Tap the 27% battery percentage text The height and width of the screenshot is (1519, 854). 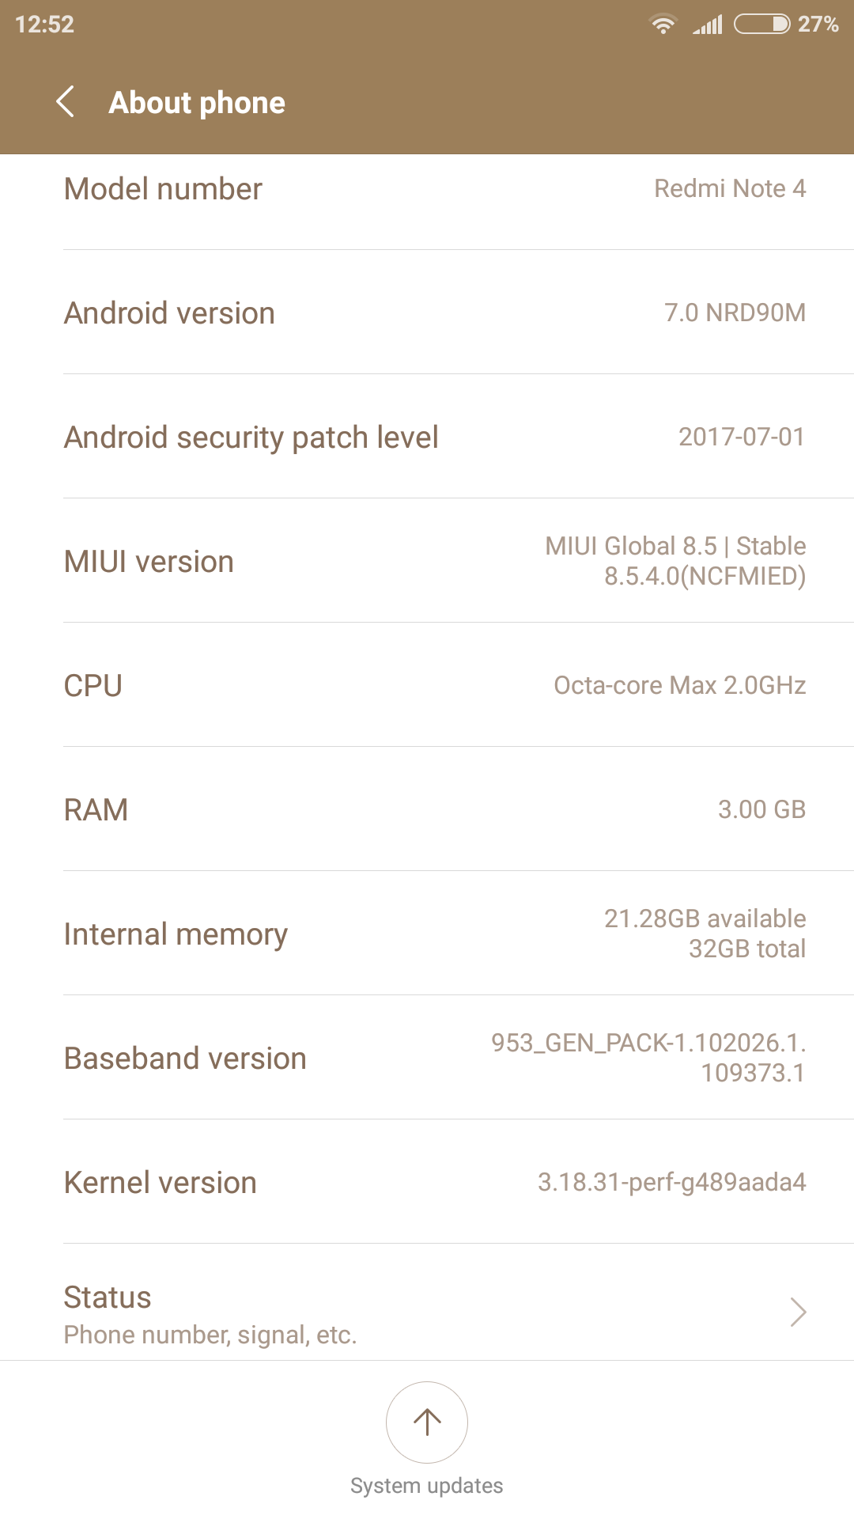[x=818, y=25]
